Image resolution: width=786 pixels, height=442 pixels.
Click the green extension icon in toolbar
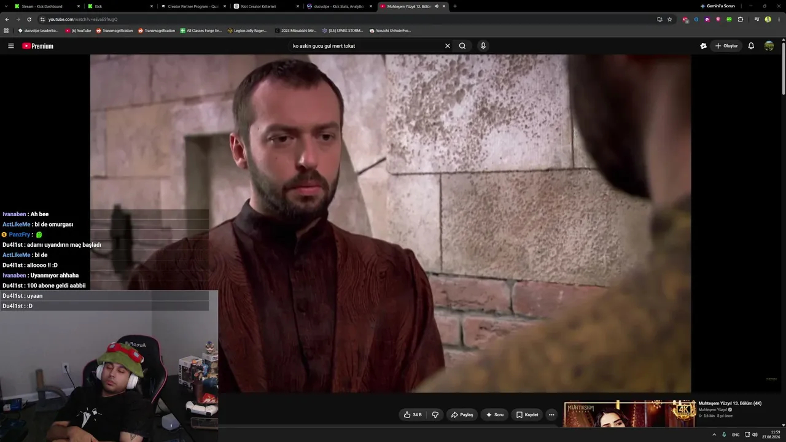tap(729, 19)
